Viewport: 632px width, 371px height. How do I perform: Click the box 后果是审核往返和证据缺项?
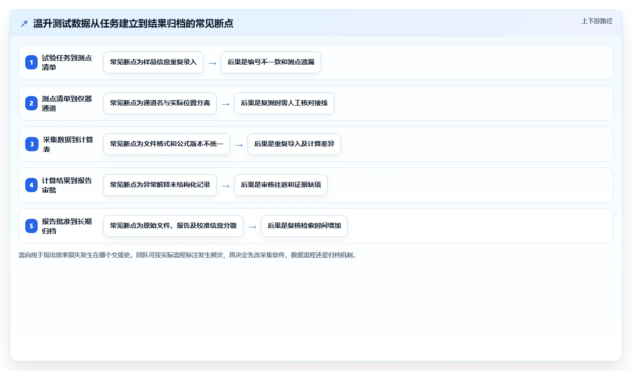[281, 185]
